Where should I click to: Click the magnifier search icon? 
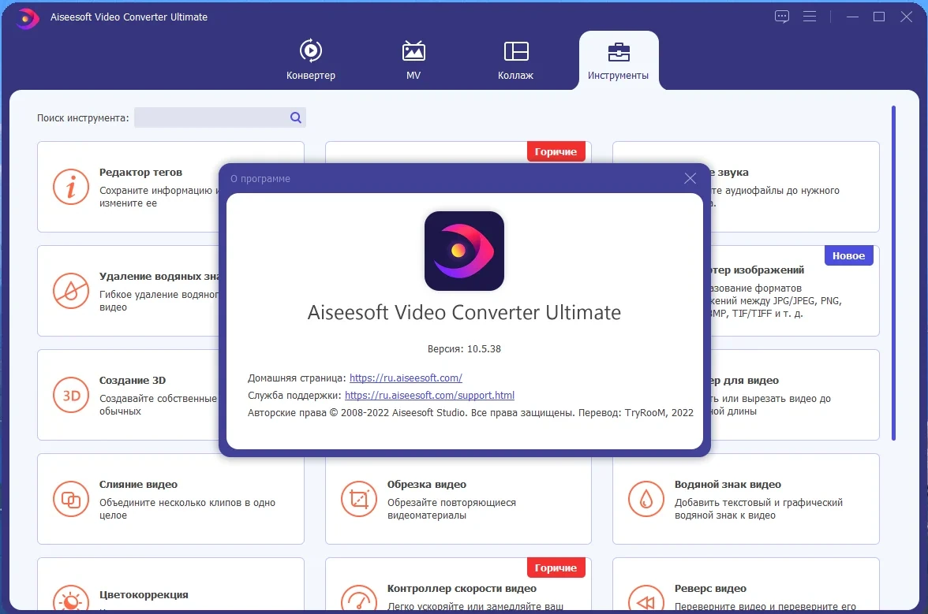296,117
